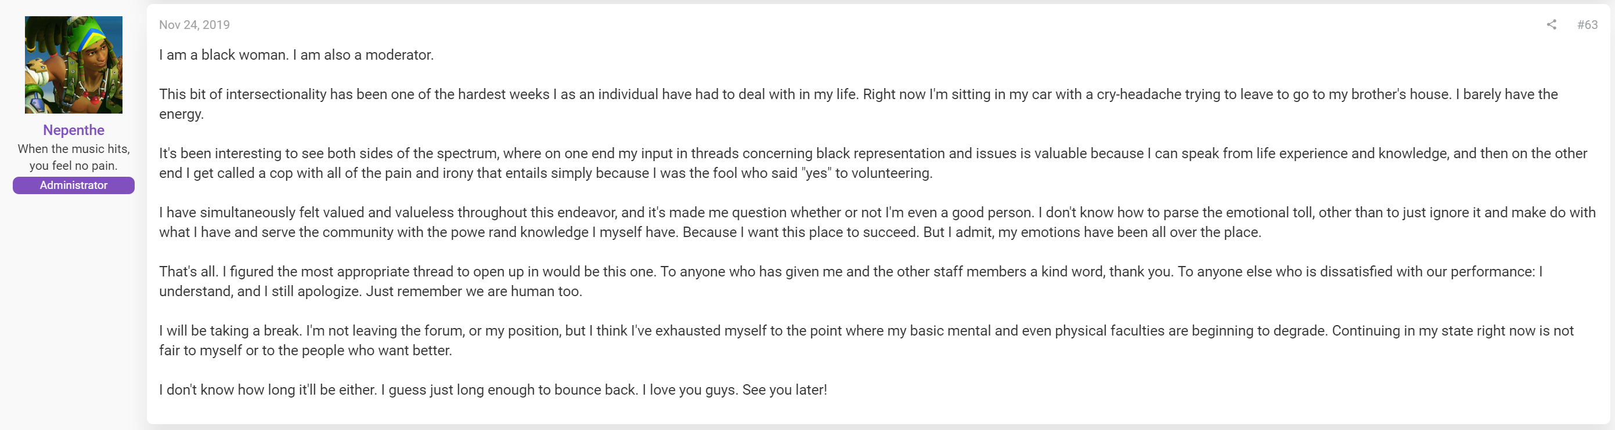This screenshot has width=1615, height=430.
Task: Click the sentence 'I don't know how long'
Action: pyautogui.click(x=268, y=390)
